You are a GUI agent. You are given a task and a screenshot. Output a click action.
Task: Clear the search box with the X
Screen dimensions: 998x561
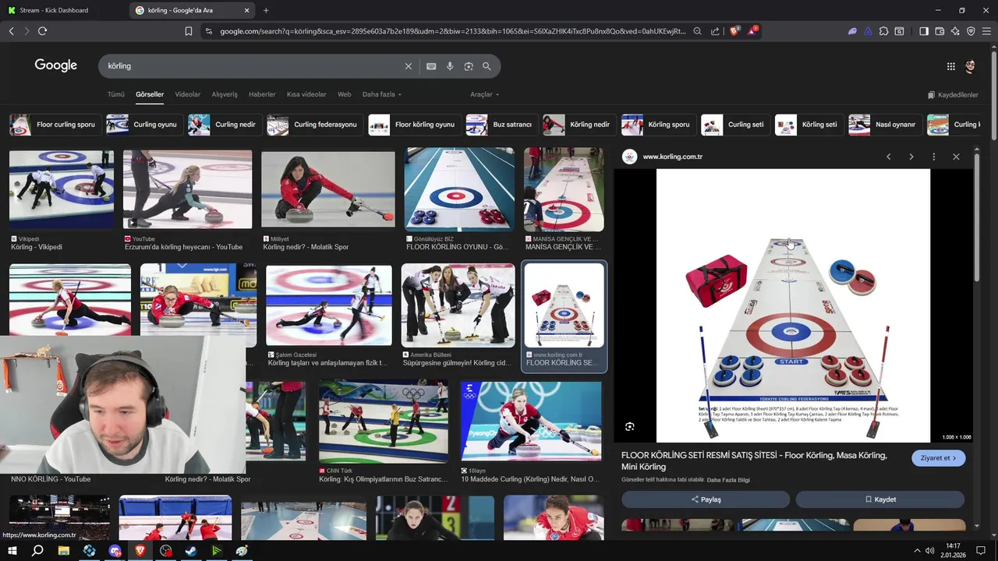coord(408,66)
